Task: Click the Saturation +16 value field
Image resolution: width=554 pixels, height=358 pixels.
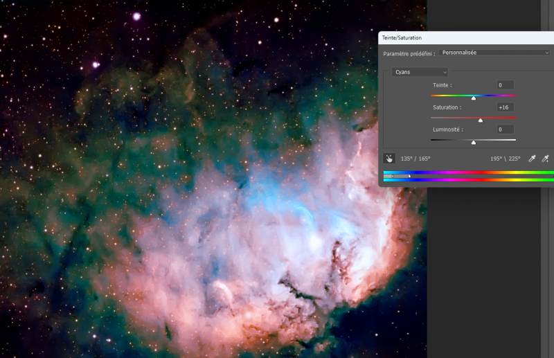Action: (506, 107)
